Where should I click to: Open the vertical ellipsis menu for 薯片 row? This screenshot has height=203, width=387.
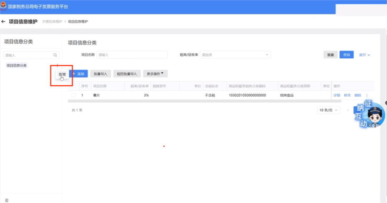tap(367, 95)
